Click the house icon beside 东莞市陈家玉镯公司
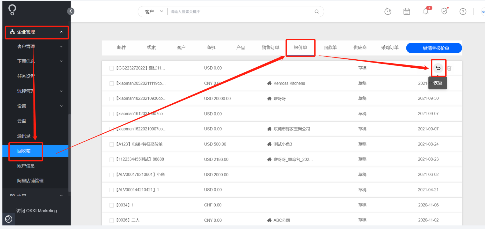 coord(269,129)
